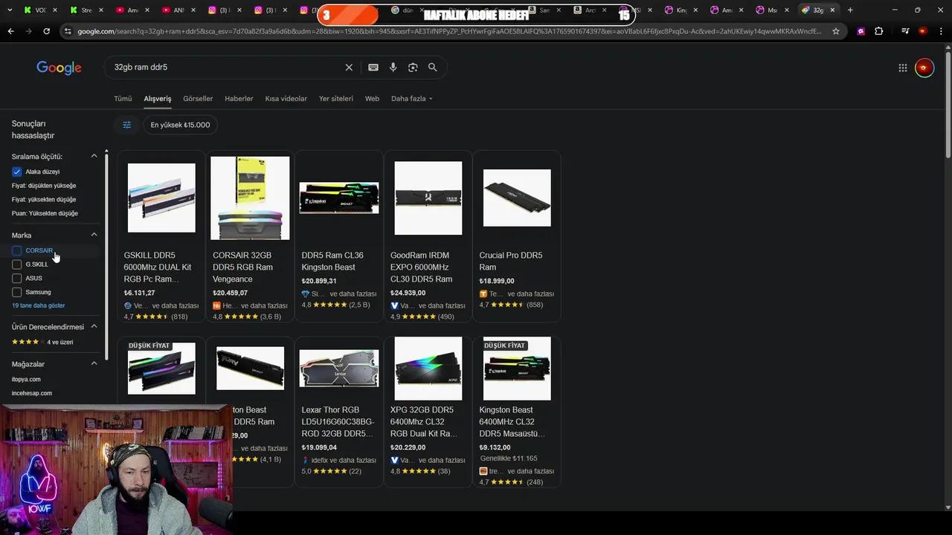952x535 pixels.
Task: Select the Alışveriş results tab
Action: click(158, 99)
